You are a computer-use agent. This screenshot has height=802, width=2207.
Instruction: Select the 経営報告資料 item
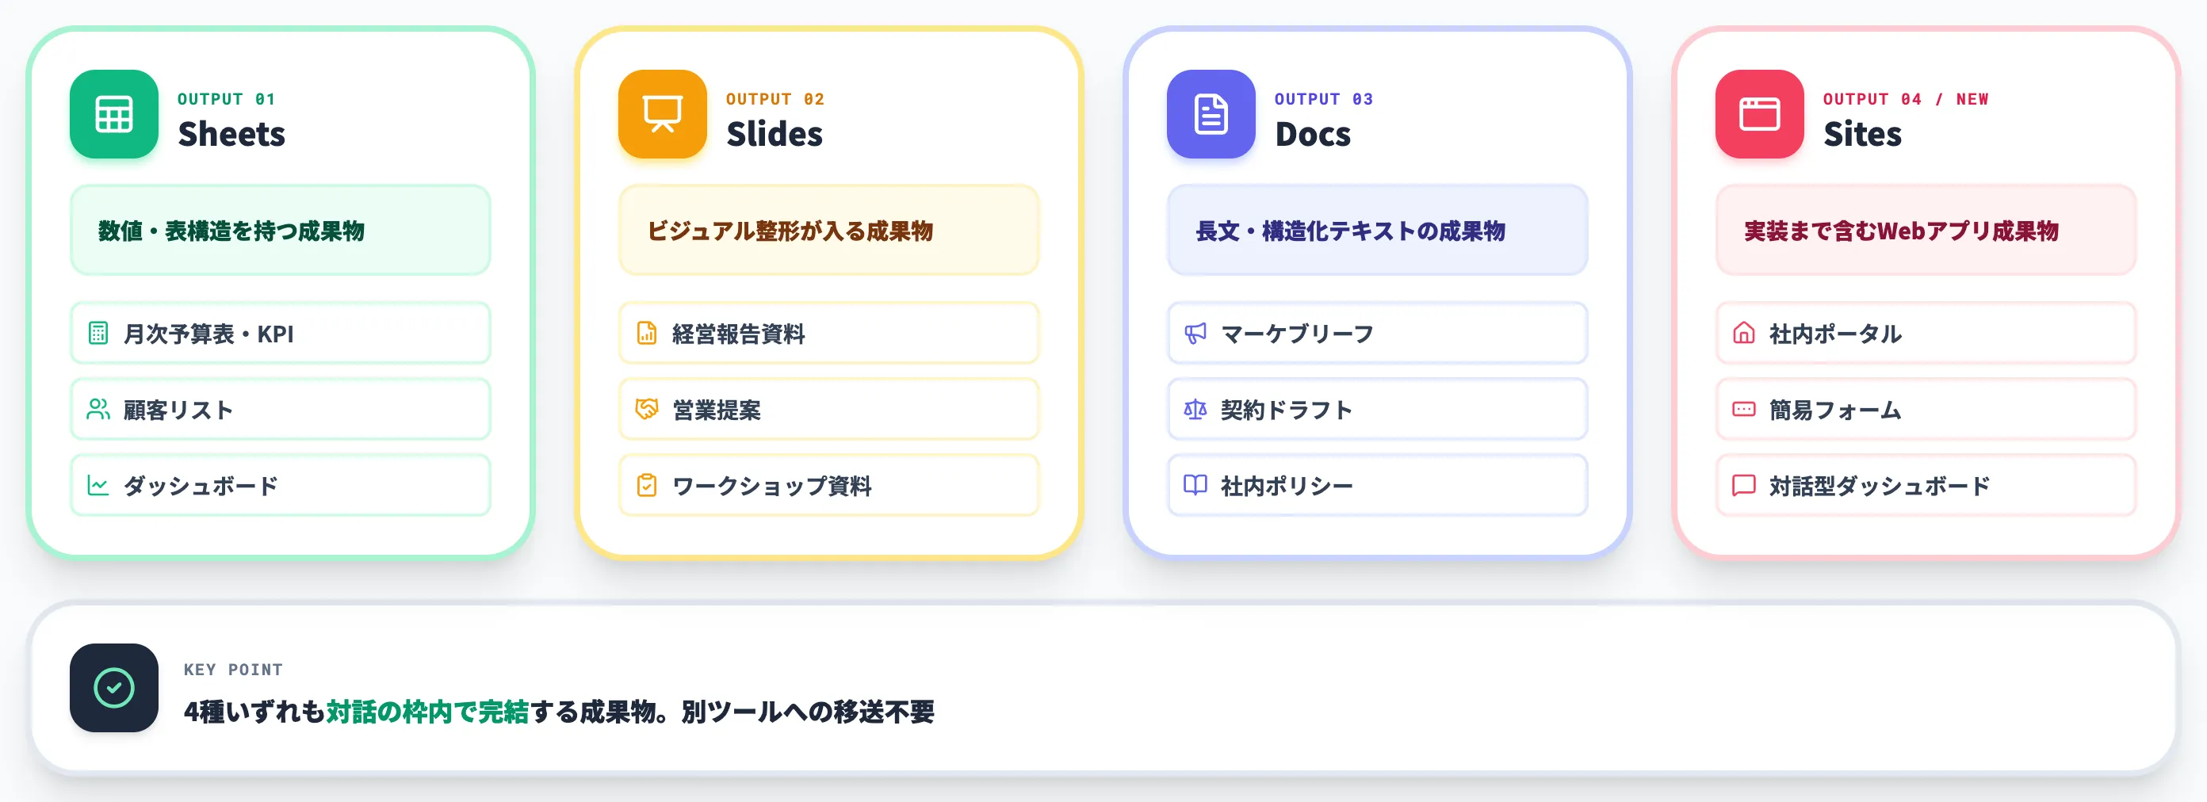click(828, 334)
